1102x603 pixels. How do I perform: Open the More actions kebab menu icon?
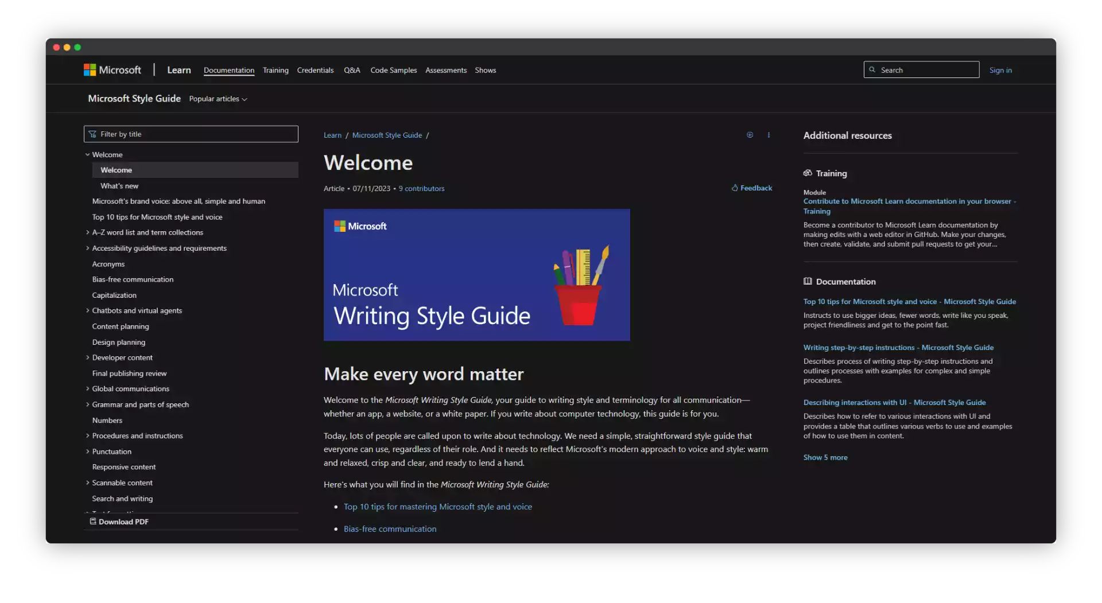[769, 135]
